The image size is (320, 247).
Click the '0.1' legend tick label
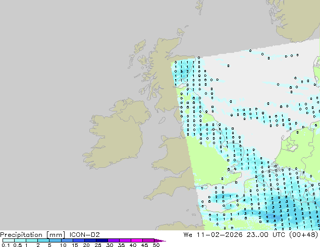coord(6,245)
